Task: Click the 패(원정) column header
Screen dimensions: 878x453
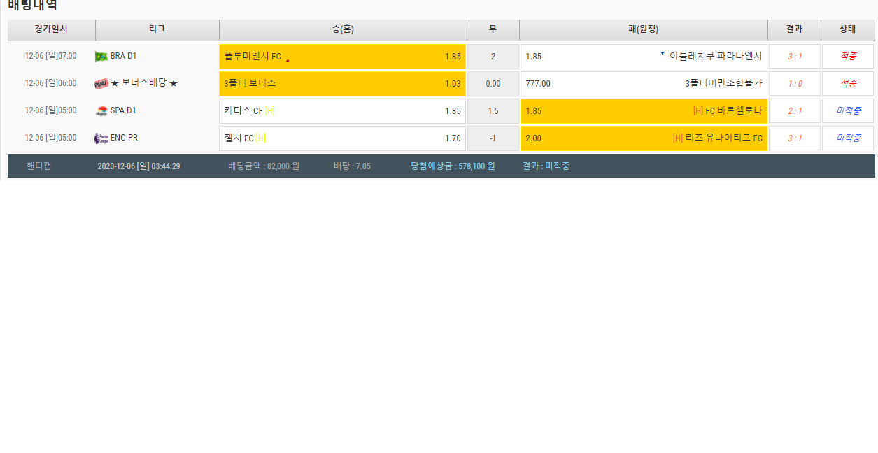Action: click(x=643, y=29)
